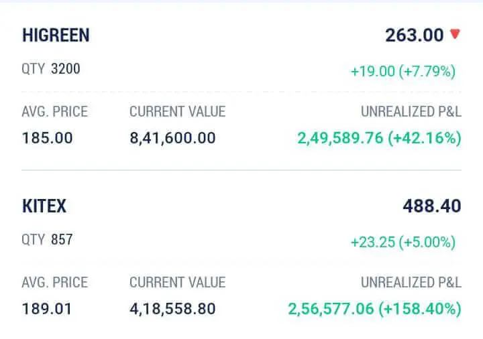Select KITEX last price 488.40

431,206
